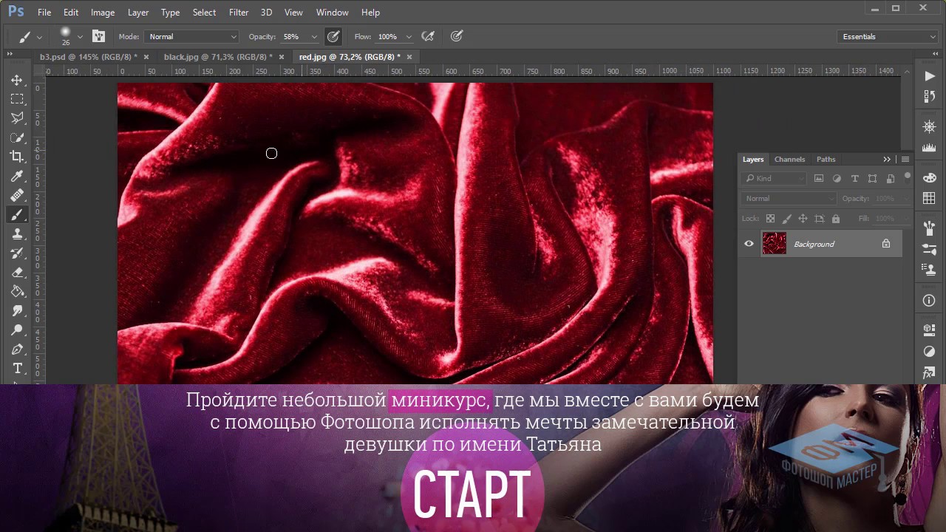Select the History Brush tool

tap(17, 253)
